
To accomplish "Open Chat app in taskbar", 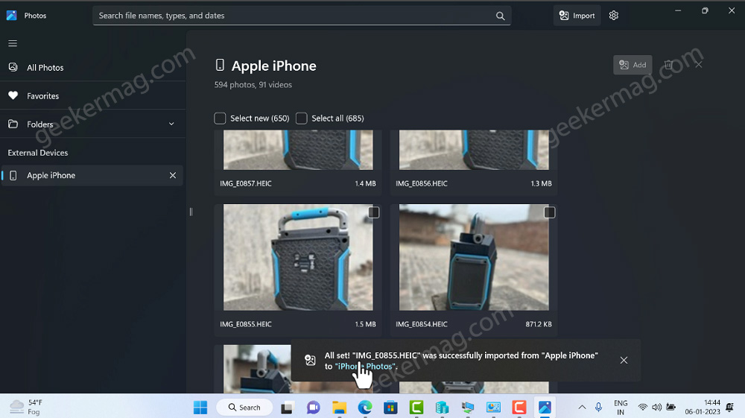I will [313, 408].
